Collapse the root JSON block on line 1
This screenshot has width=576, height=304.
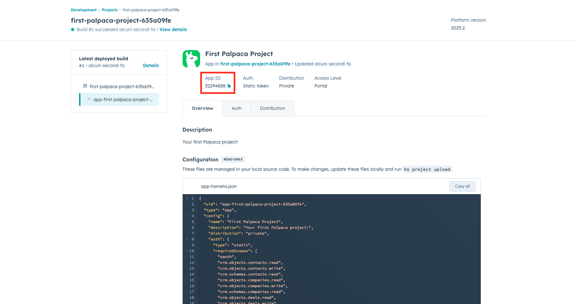pos(187,198)
